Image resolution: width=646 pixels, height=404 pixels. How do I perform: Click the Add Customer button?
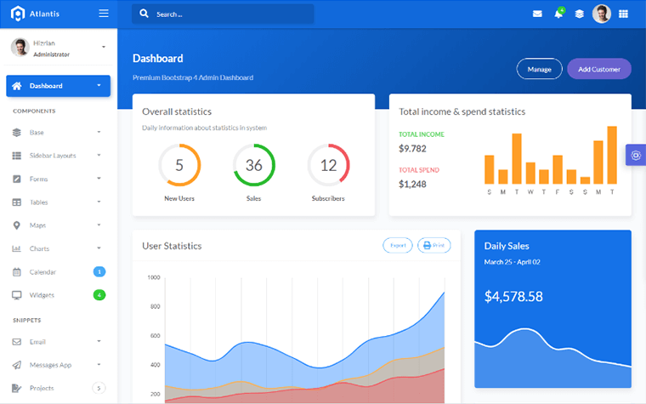[x=598, y=69]
